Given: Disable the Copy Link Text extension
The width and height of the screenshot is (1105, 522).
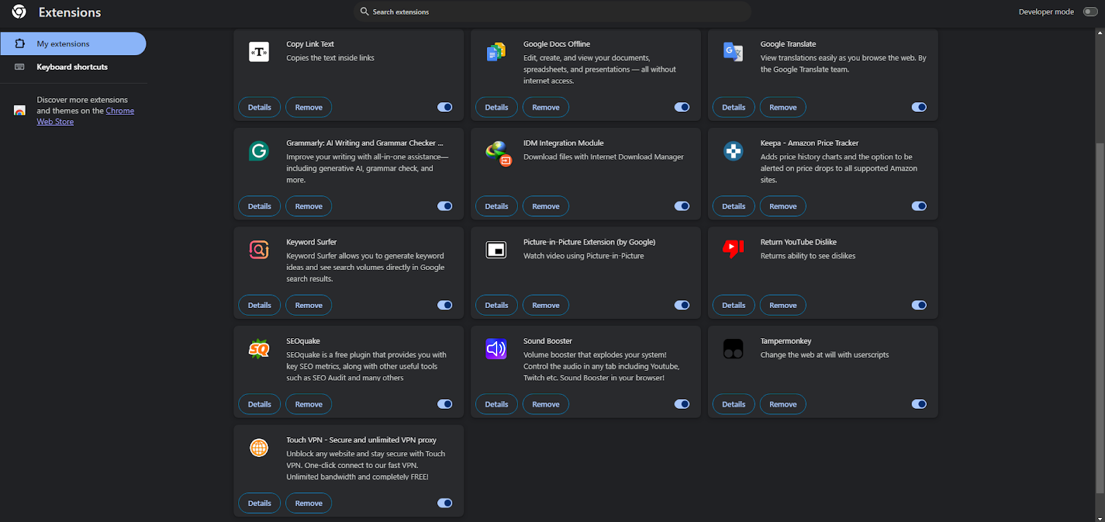Looking at the screenshot, I should [x=445, y=107].
